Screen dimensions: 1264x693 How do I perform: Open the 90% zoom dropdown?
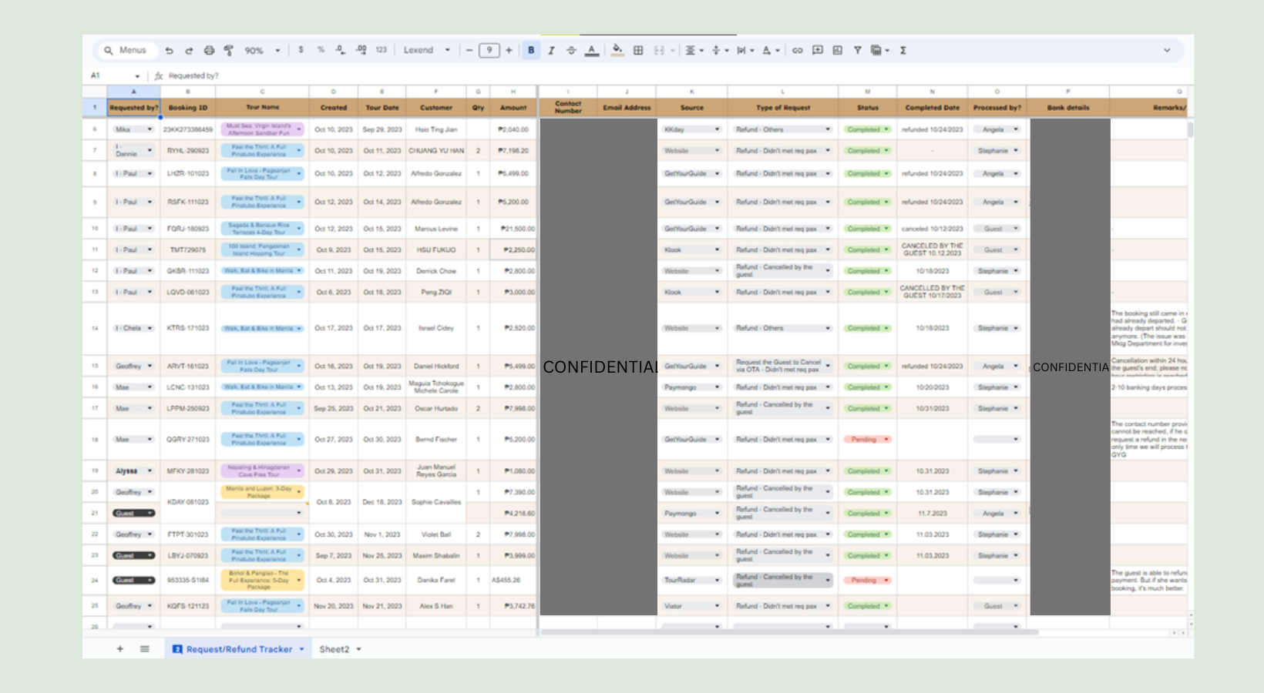(263, 51)
